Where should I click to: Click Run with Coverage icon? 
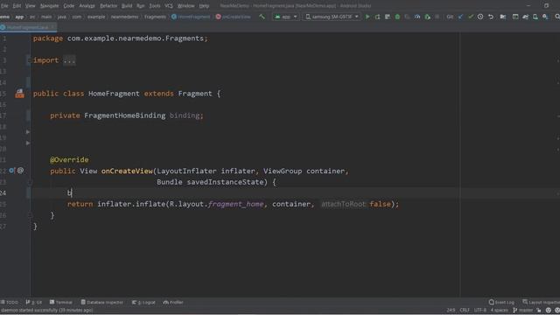click(407, 17)
